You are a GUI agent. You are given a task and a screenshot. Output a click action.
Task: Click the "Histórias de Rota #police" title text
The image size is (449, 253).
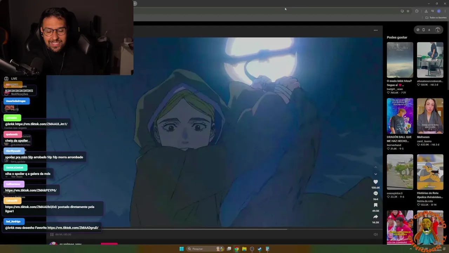pos(430,195)
